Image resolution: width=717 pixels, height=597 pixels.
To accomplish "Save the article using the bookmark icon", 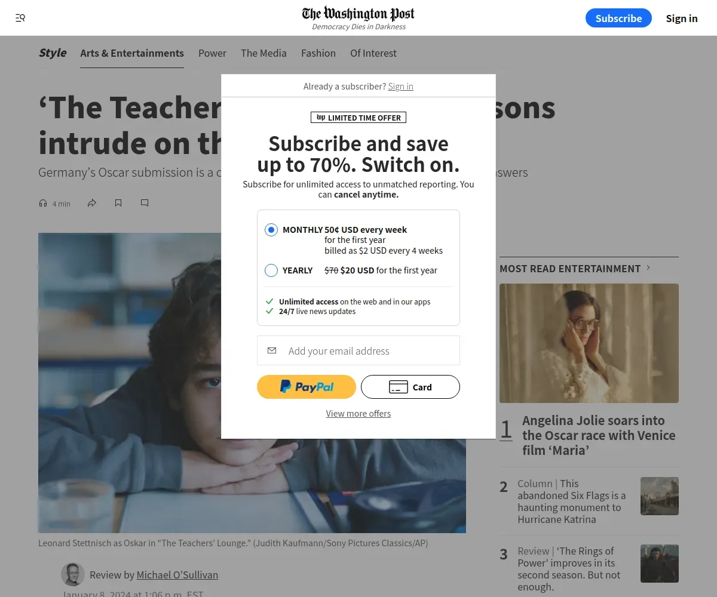I will tap(118, 203).
